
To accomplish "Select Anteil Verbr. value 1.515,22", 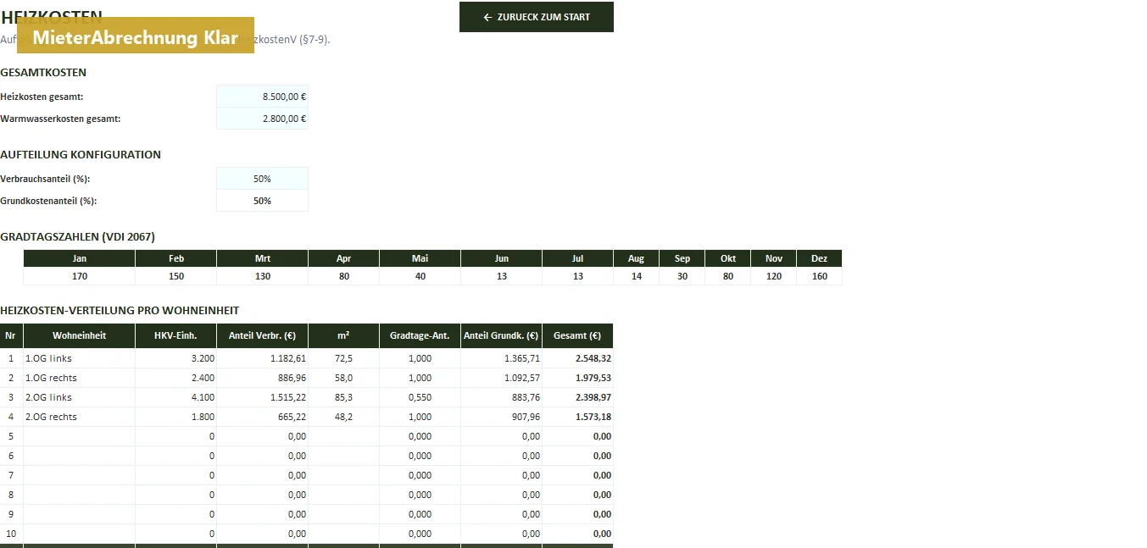I will click(263, 397).
